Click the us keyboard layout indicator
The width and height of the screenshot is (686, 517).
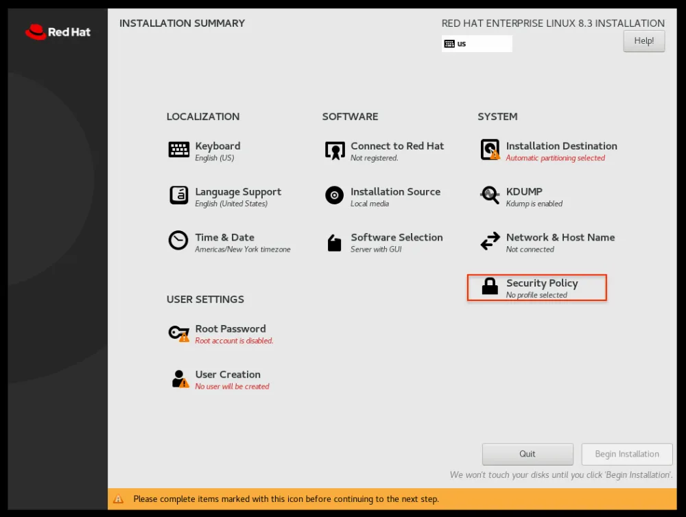coord(477,44)
